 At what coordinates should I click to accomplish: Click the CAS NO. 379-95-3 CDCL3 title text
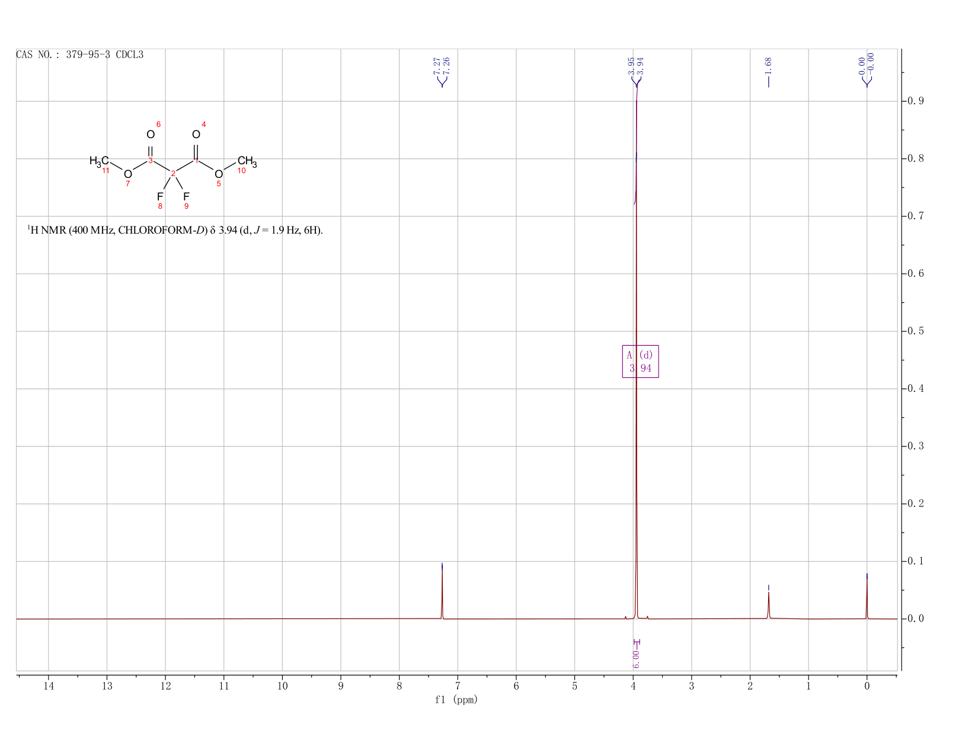coord(79,55)
